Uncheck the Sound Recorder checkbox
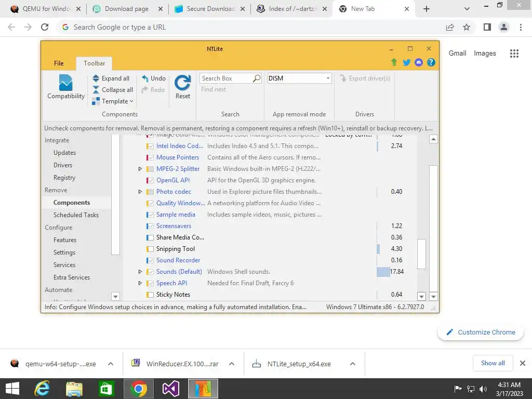This screenshot has height=399, width=532. [150, 261]
